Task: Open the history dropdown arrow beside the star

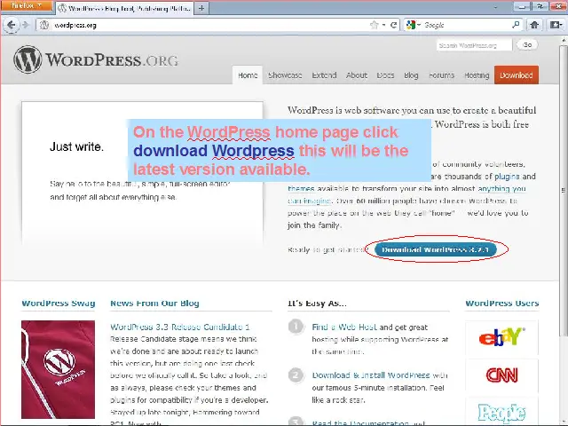Action: pos(383,25)
